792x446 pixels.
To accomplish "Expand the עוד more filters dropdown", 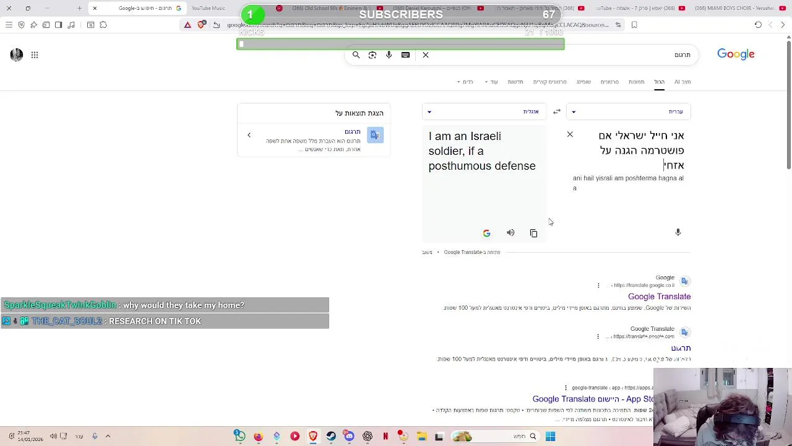I will (491, 82).
